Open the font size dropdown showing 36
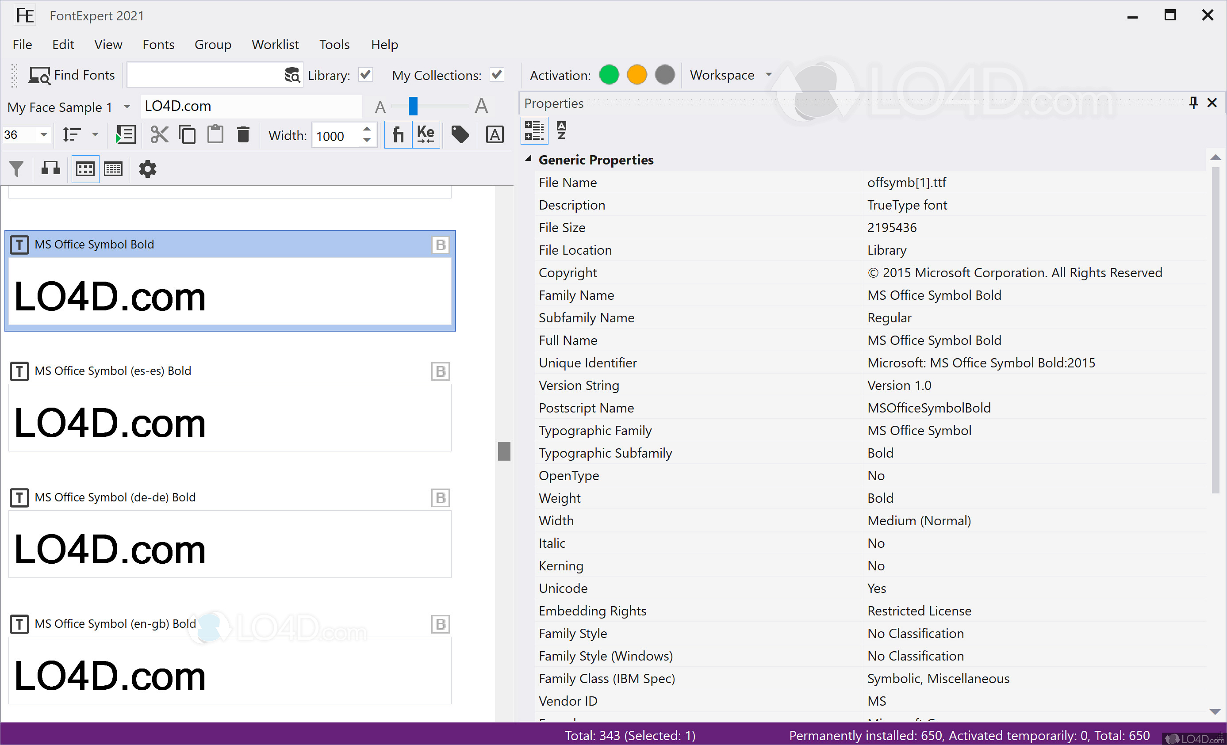Image resolution: width=1227 pixels, height=745 pixels. point(43,134)
